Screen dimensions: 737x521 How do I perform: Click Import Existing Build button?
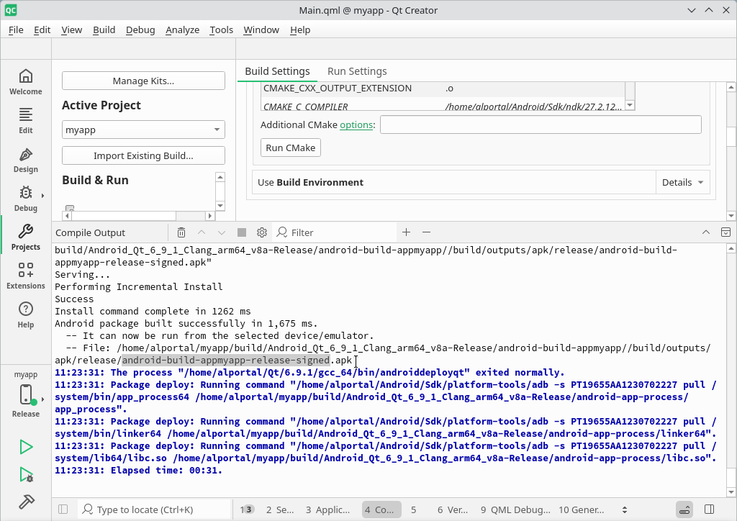143,155
